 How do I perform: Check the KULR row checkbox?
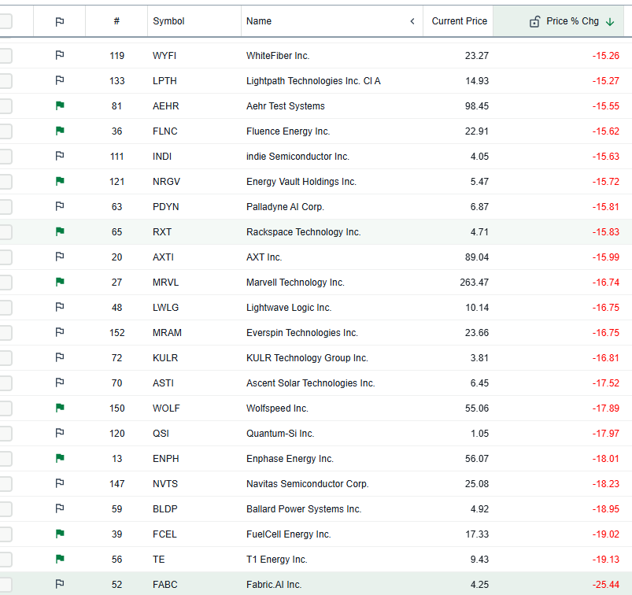pyautogui.click(x=5, y=358)
